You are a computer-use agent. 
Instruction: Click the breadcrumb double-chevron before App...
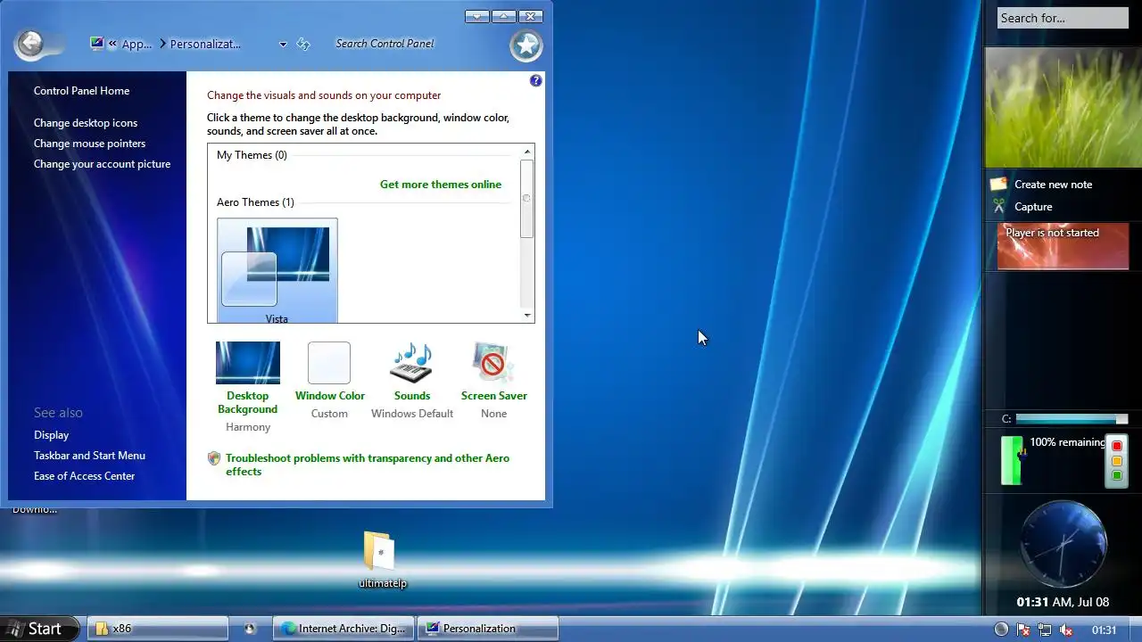coord(112,44)
